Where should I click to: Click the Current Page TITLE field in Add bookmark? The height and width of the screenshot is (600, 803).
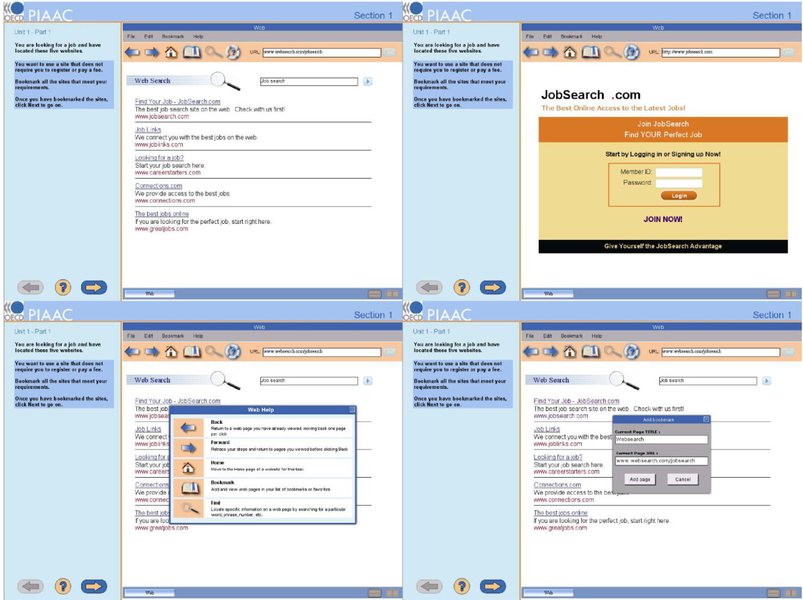[x=661, y=439]
